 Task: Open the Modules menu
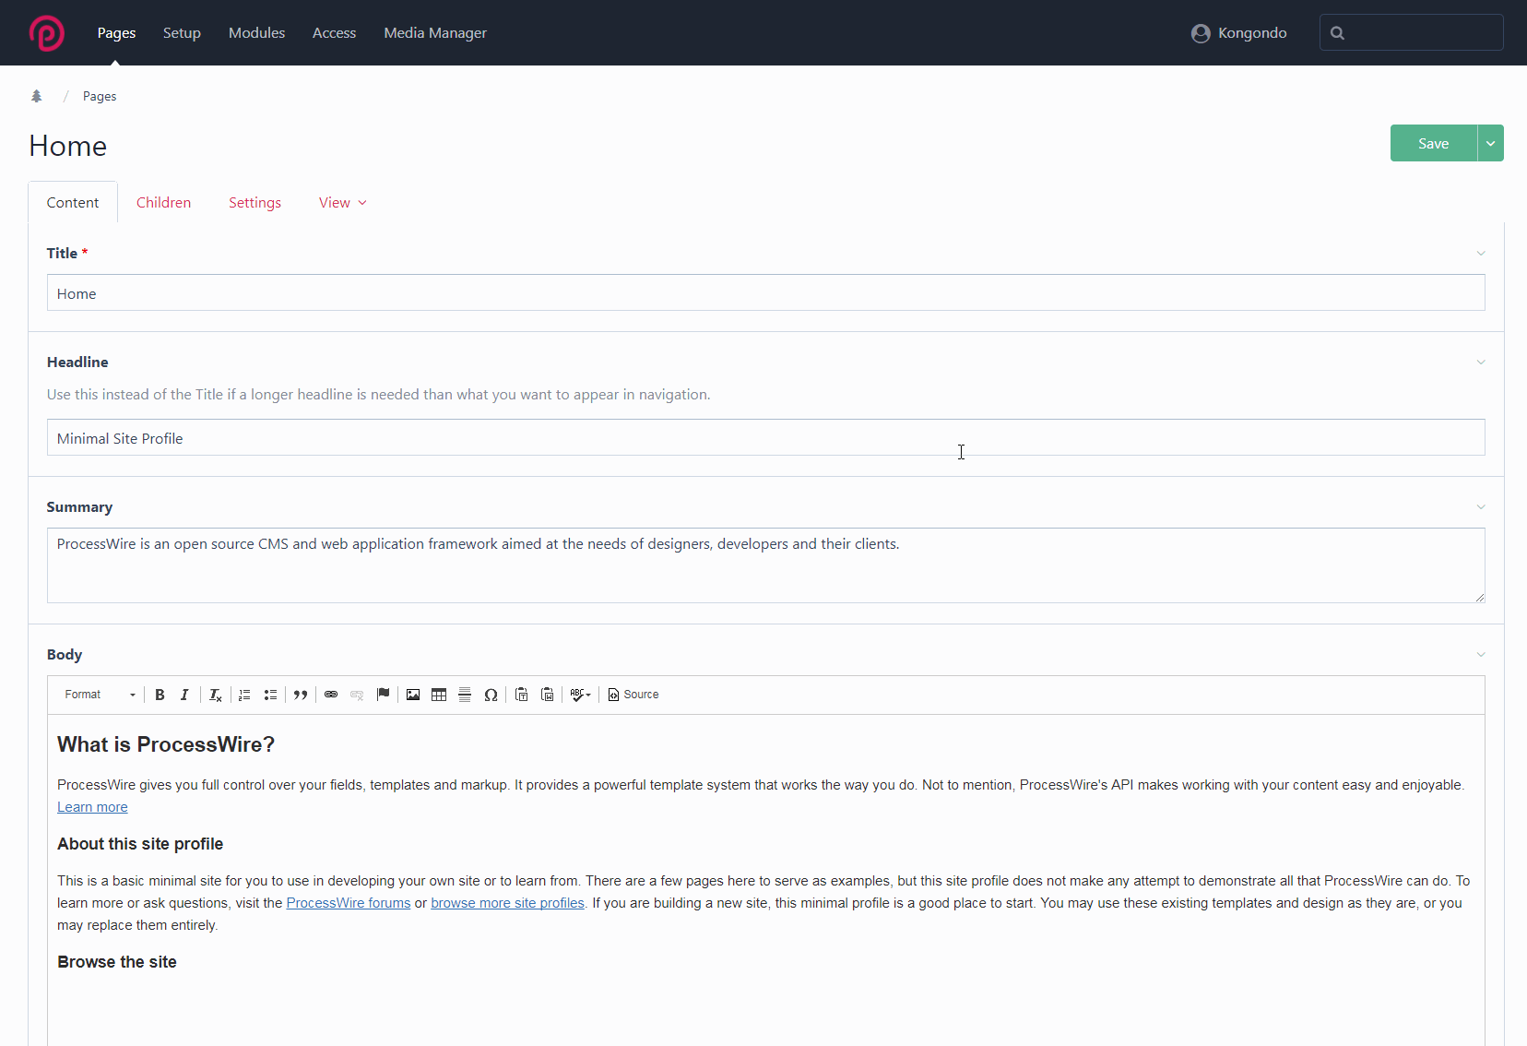pyautogui.click(x=256, y=32)
